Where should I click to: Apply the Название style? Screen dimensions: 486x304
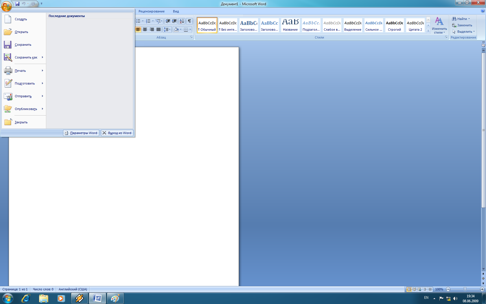coord(290,25)
